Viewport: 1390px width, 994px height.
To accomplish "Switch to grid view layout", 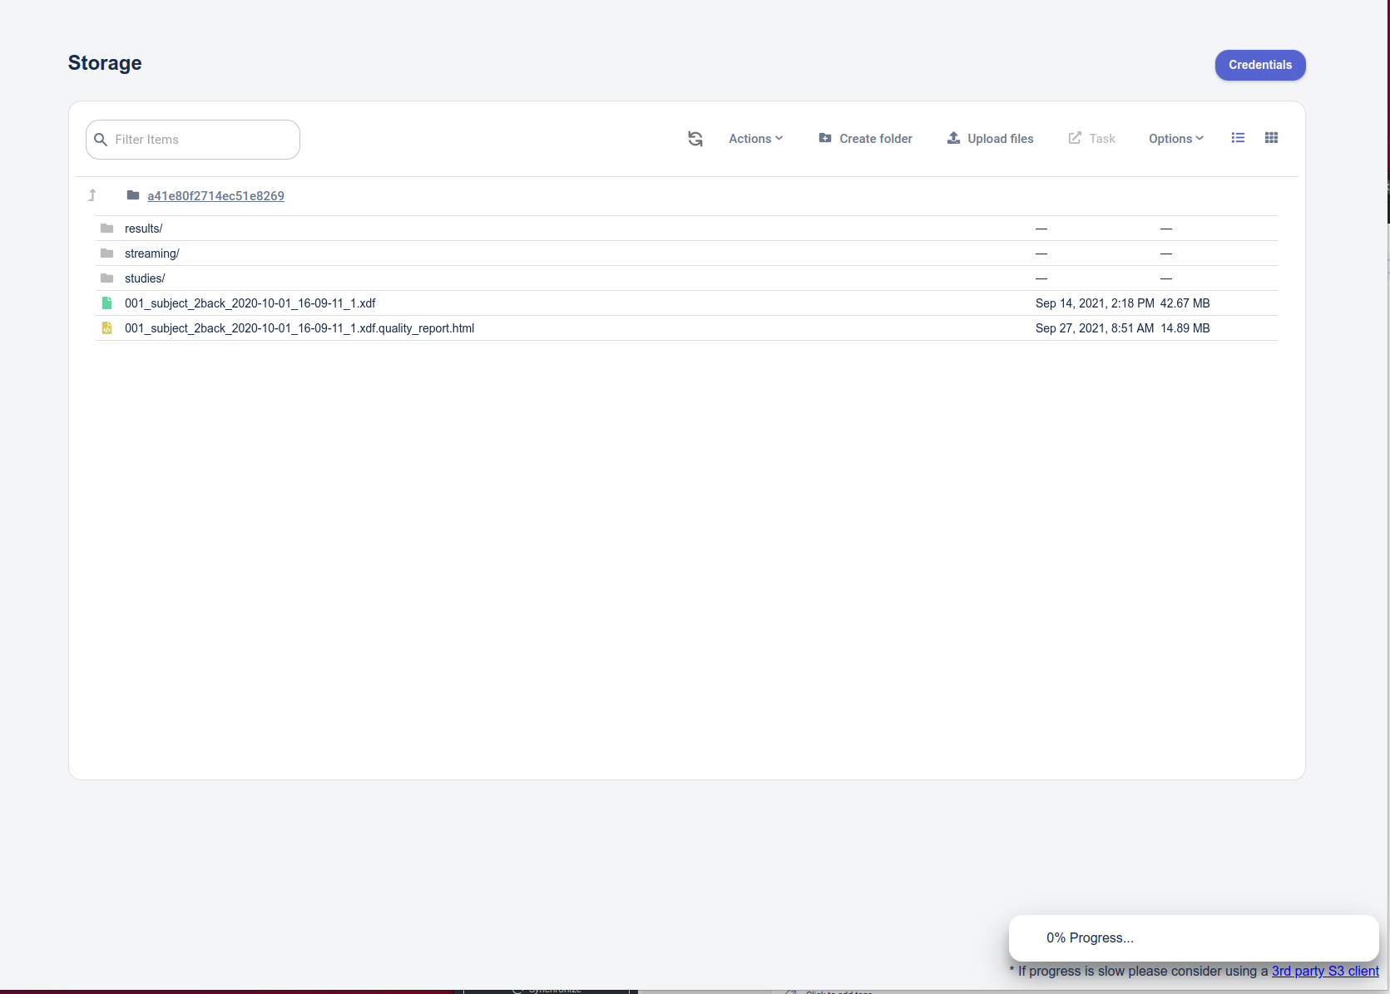I will point(1271,138).
